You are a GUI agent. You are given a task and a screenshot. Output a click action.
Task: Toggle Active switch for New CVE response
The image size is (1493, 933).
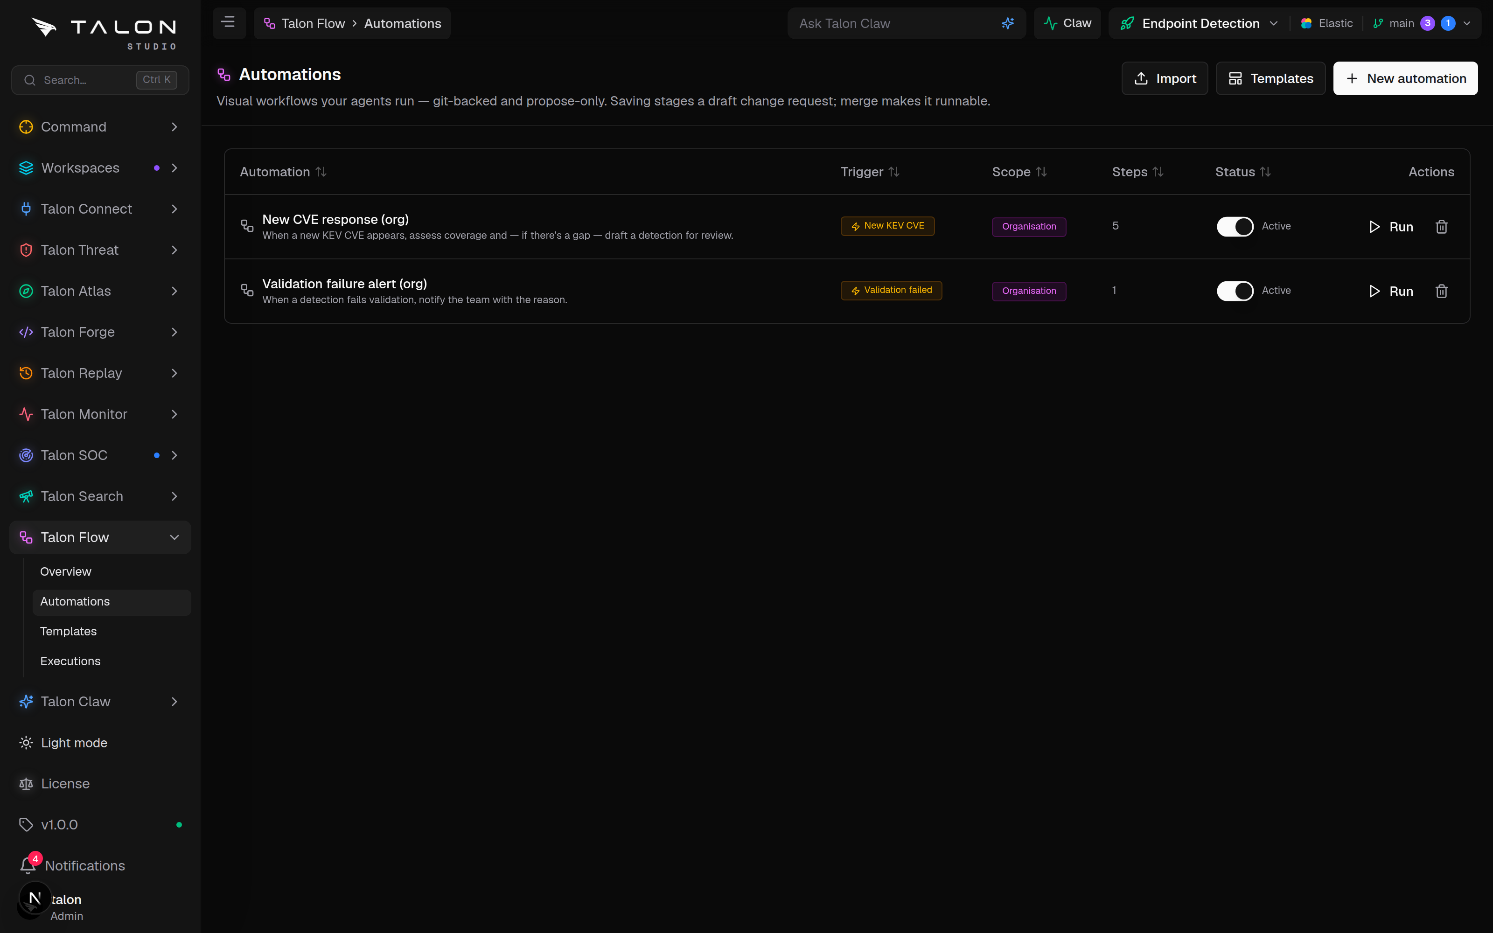(1235, 226)
